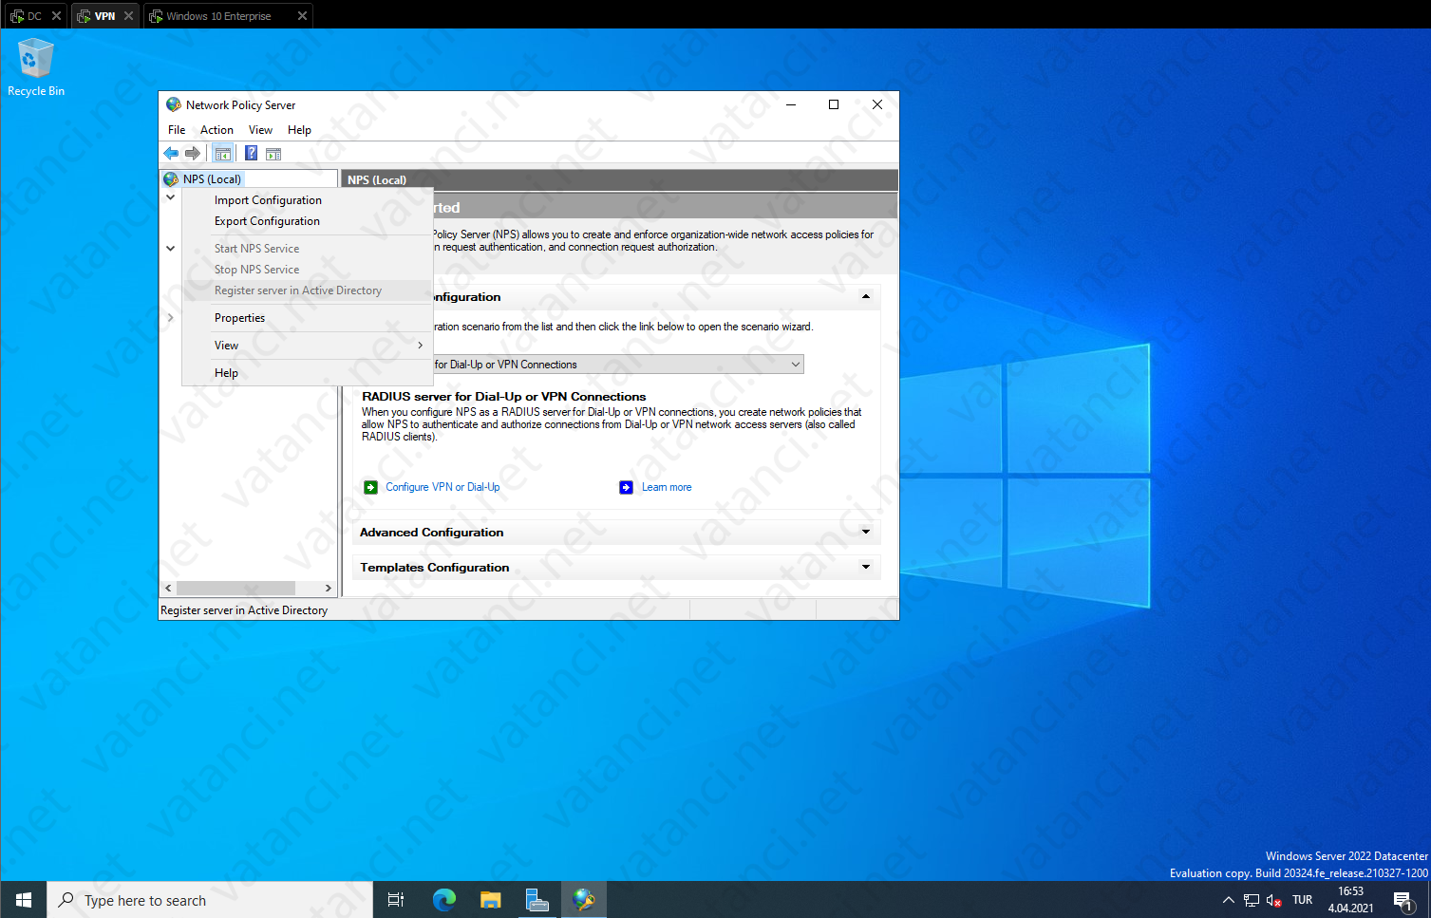Unmute audio via the volume tray icon
This screenshot has width=1431, height=918.
(1272, 900)
